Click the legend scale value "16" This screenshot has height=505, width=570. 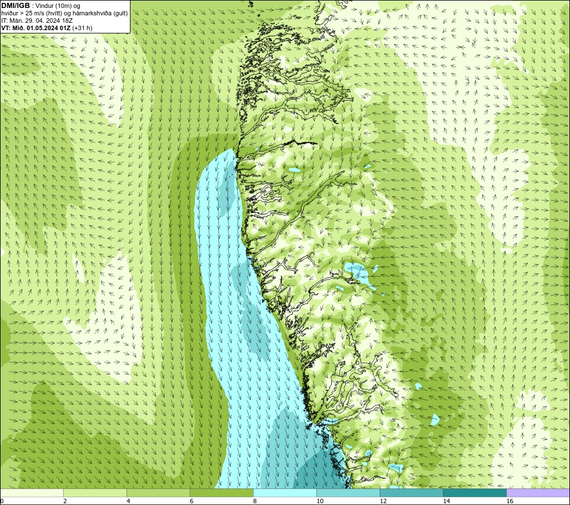coord(510,502)
